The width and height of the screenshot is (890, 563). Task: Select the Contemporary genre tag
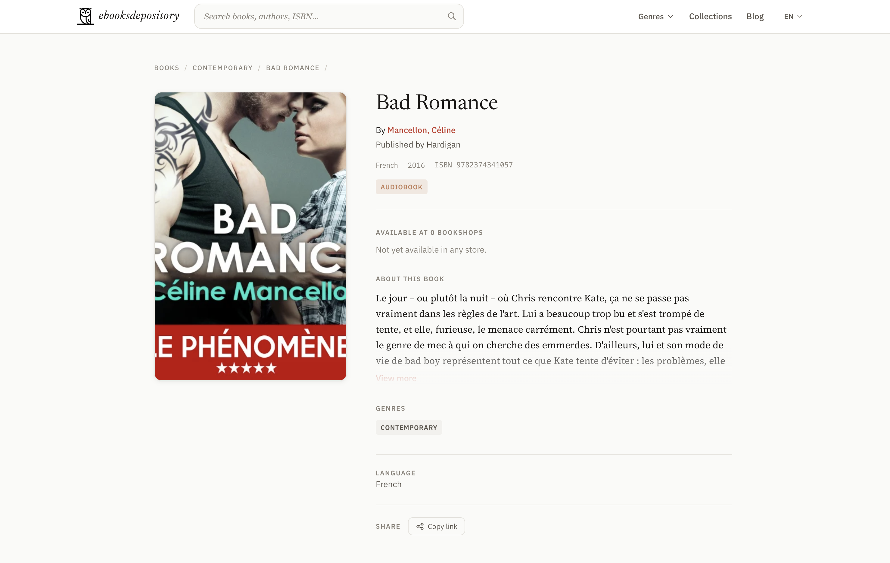[x=408, y=428]
